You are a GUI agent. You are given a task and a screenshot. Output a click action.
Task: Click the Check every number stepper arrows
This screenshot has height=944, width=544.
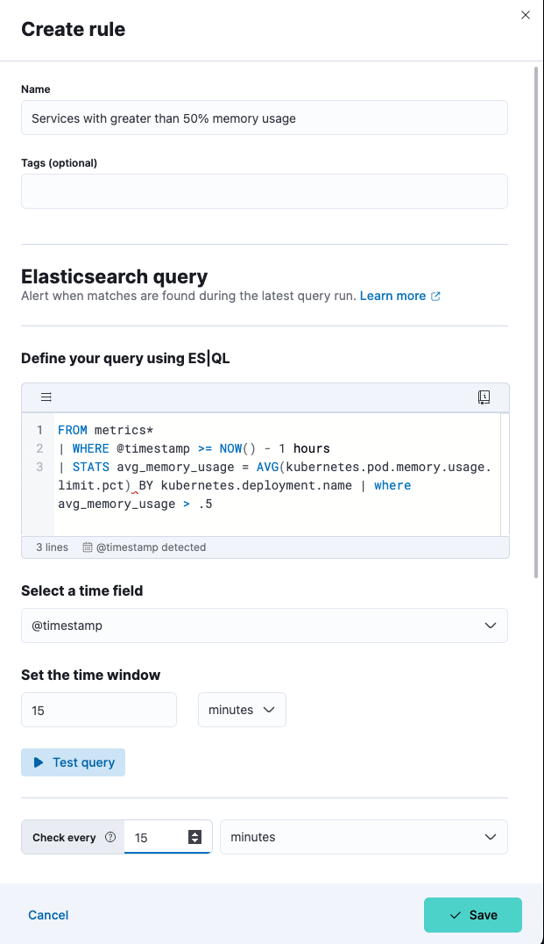click(194, 838)
